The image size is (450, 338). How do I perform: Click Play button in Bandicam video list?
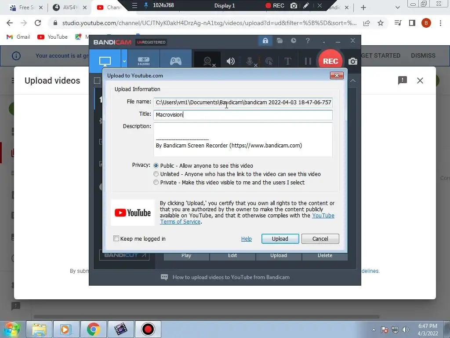(x=186, y=256)
